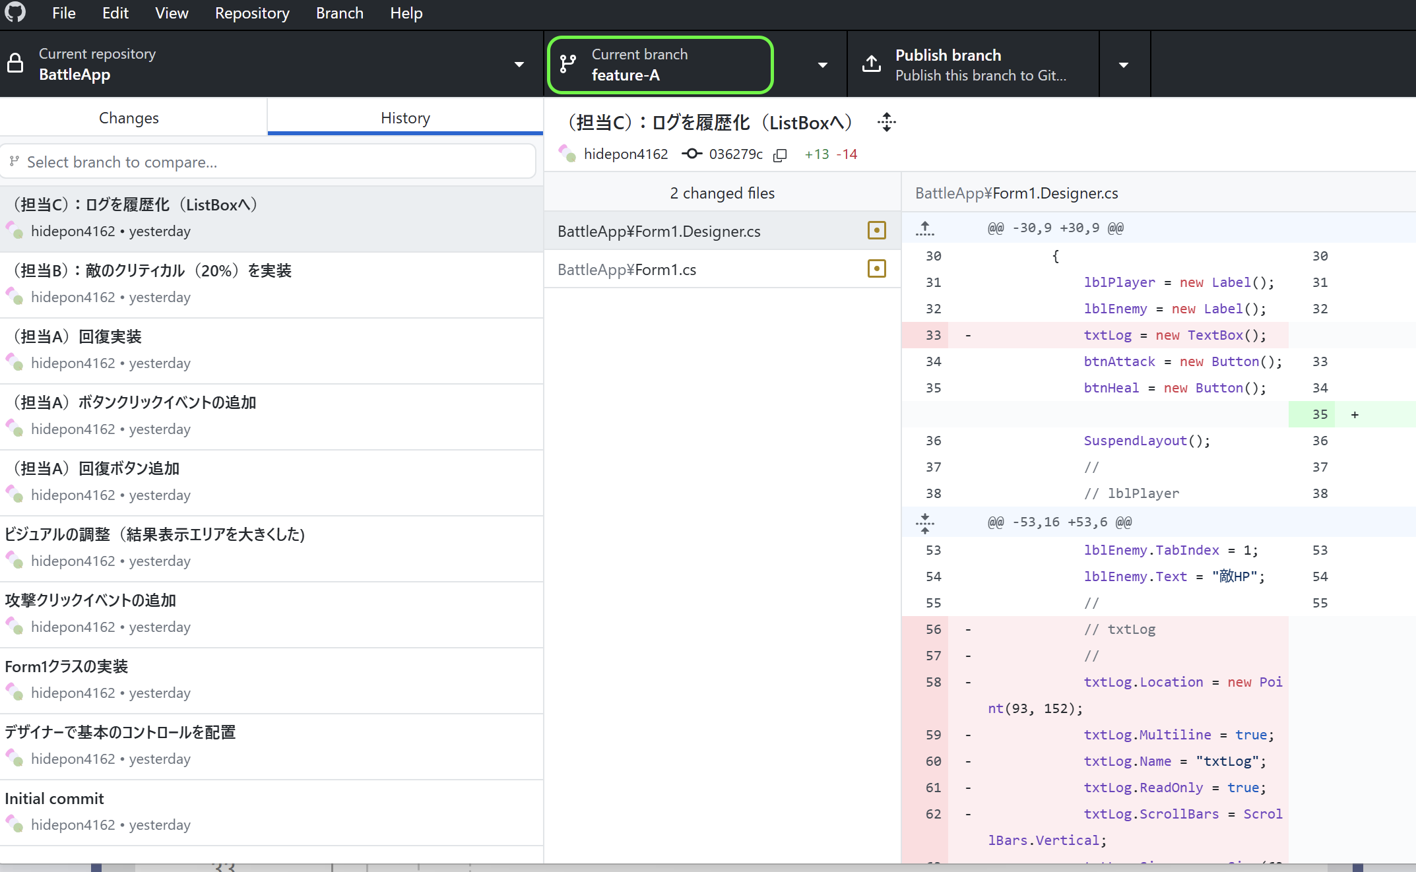This screenshot has height=872, width=1416.
Task: Open the Current branch dropdown arrow
Action: (x=823, y=65)
